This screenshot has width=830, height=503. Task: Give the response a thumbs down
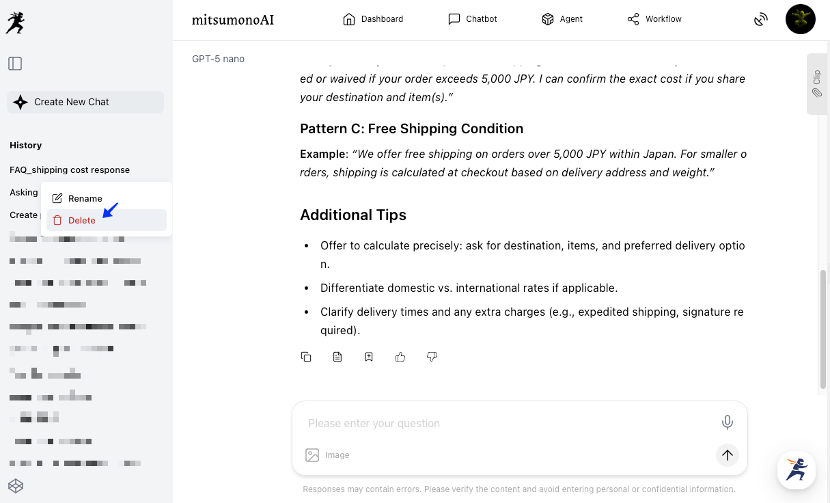pos(432,357)
